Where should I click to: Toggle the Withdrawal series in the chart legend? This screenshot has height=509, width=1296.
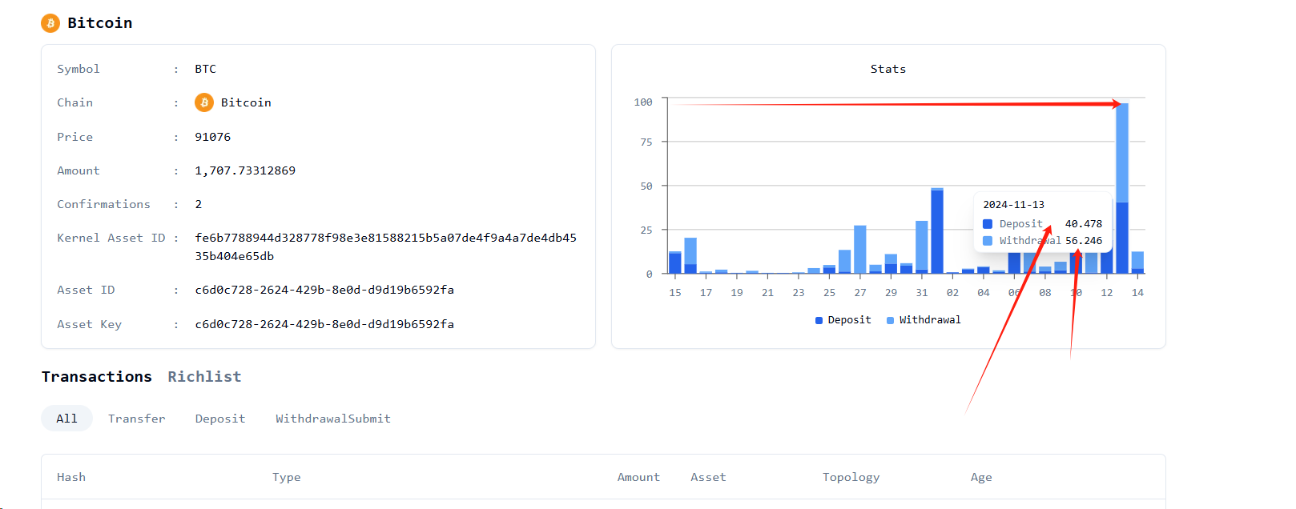924,320
